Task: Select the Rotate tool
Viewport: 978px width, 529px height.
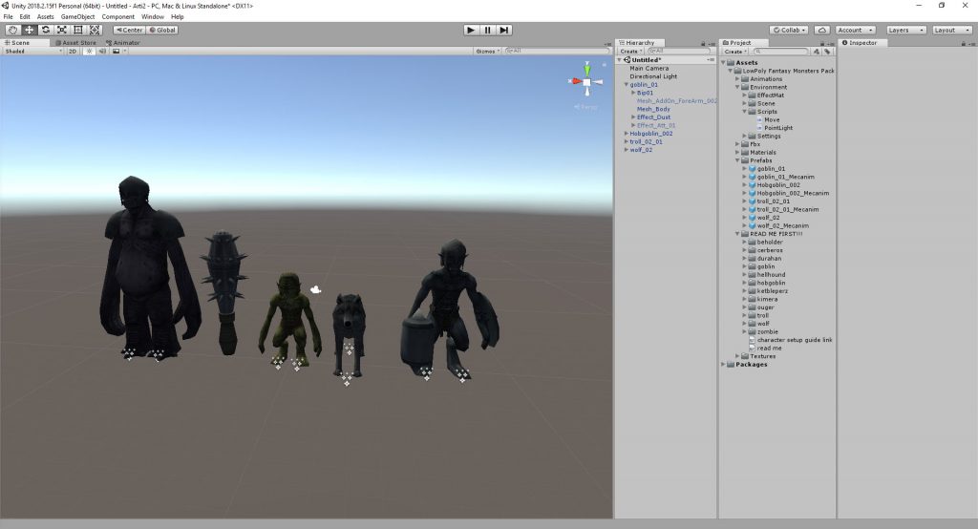Action: click(46, 30)
